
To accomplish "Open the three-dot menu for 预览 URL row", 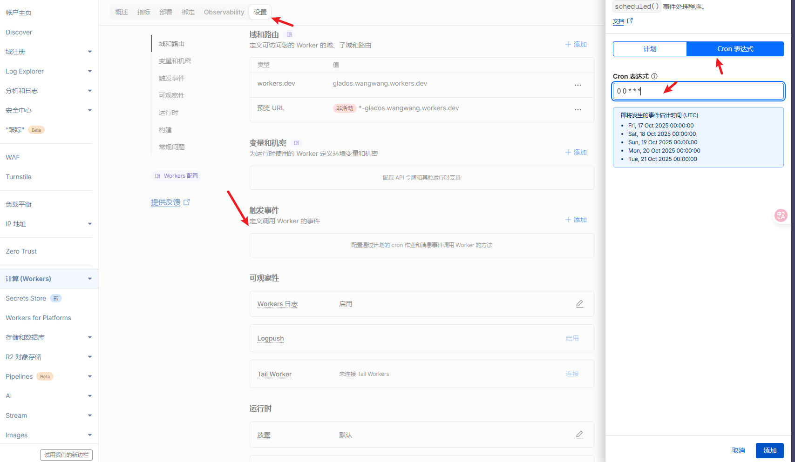I will tap(578, 110).
